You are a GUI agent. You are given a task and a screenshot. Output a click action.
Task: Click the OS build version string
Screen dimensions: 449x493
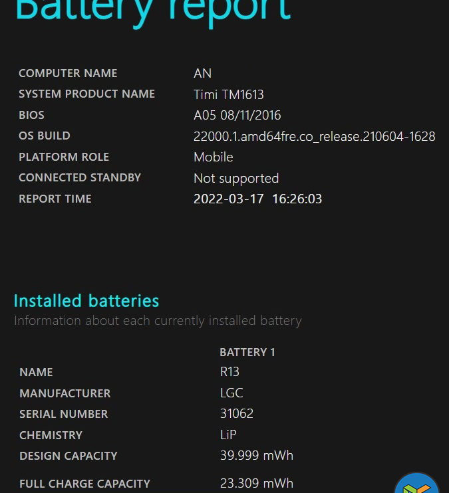tap(314, 136)
